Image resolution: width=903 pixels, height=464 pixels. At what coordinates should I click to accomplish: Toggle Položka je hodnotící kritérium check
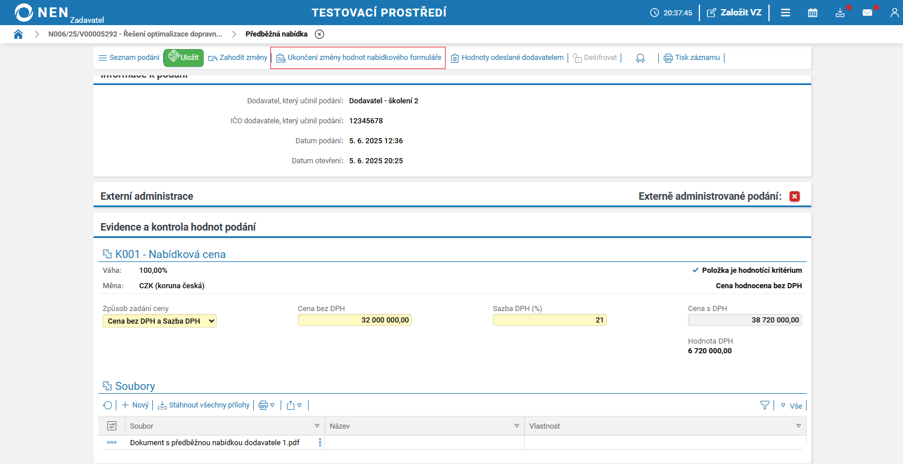[695, 271]
